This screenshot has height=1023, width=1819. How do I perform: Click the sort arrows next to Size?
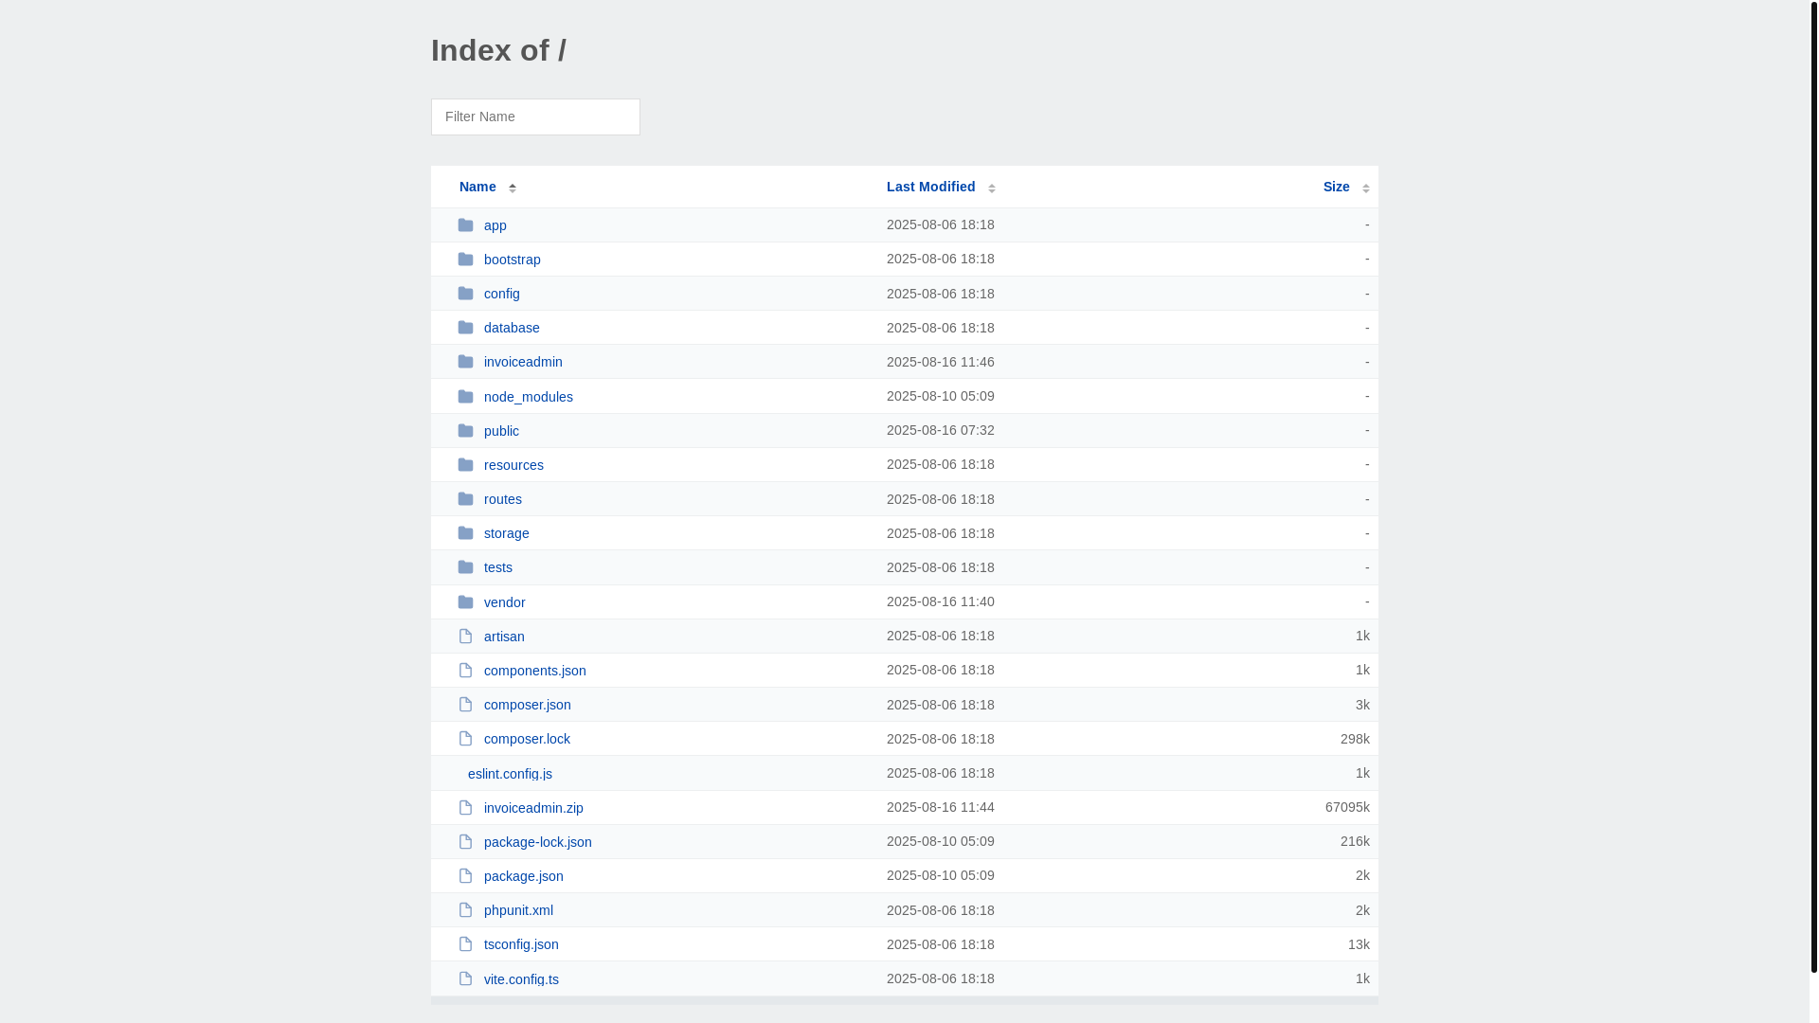point(1366,188)
